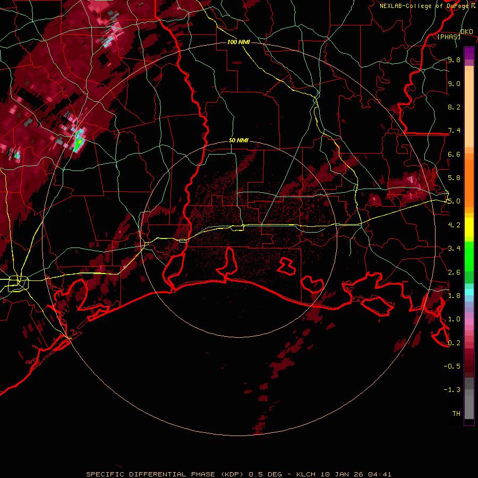Click the 3.4 scale value
The width and height of the screenshot is (478, 478).
pos(454,249)
